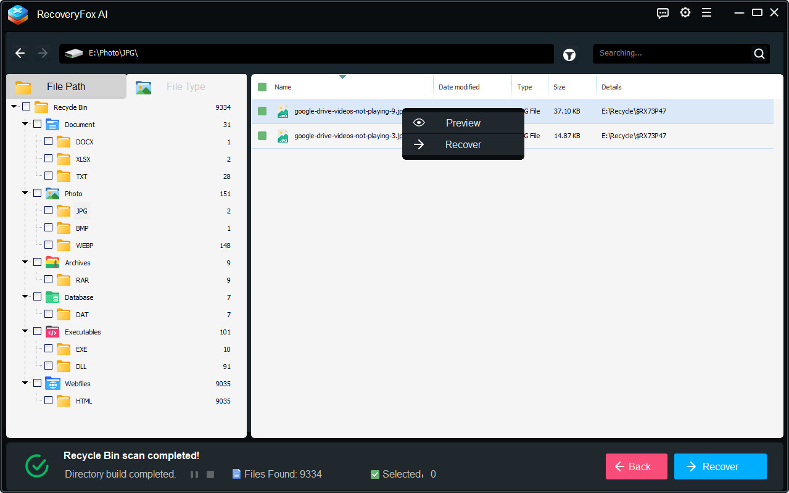
Task: Collapse the Executables tree node
Action: pos(25,331)
